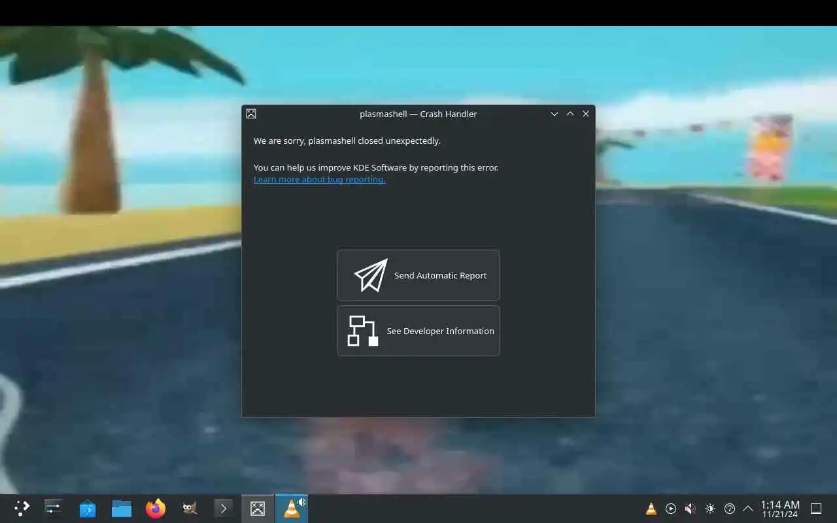
Task: Open the brightness tray applet
Action: pyautogui.click(x=710, y=509)
